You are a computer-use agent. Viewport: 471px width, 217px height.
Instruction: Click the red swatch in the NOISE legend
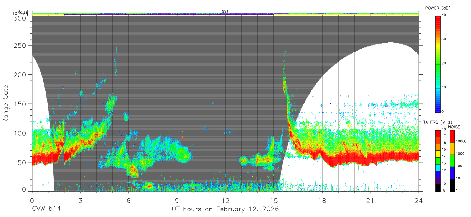coord(452,136)
